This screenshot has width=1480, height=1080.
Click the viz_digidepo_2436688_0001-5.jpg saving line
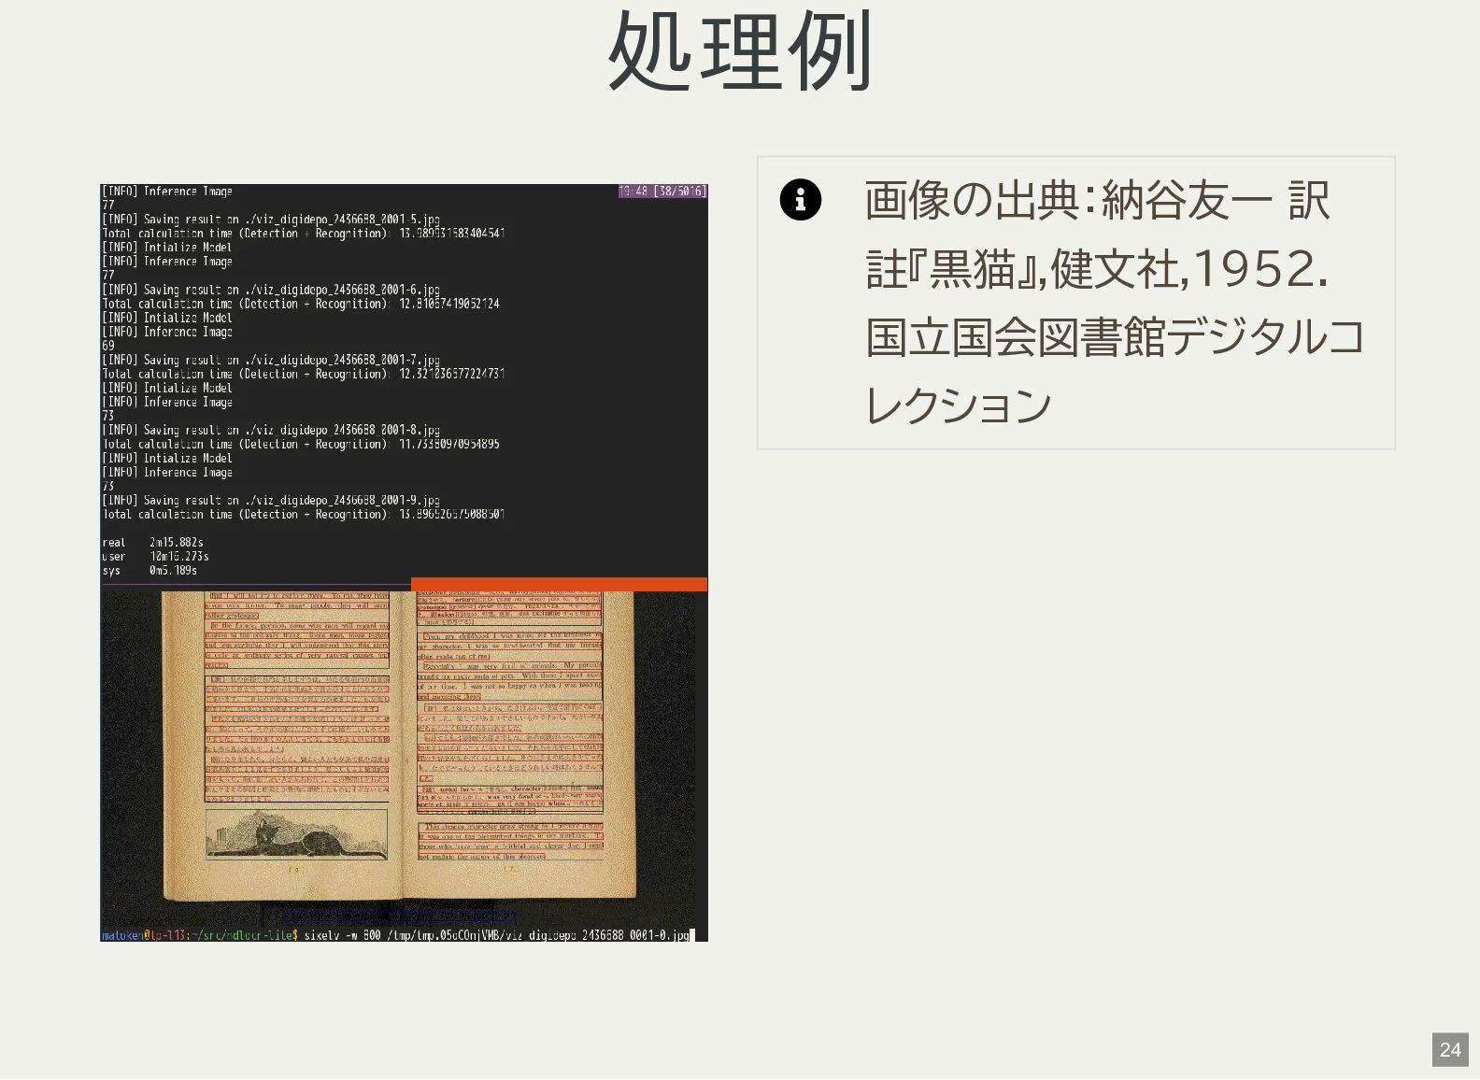click(x=271, y=220)
